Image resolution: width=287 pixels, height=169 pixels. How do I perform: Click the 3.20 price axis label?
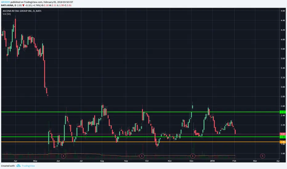click(x=283, y=77)
